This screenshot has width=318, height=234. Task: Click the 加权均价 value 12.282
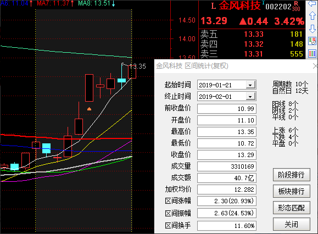[x=226, y=190]
